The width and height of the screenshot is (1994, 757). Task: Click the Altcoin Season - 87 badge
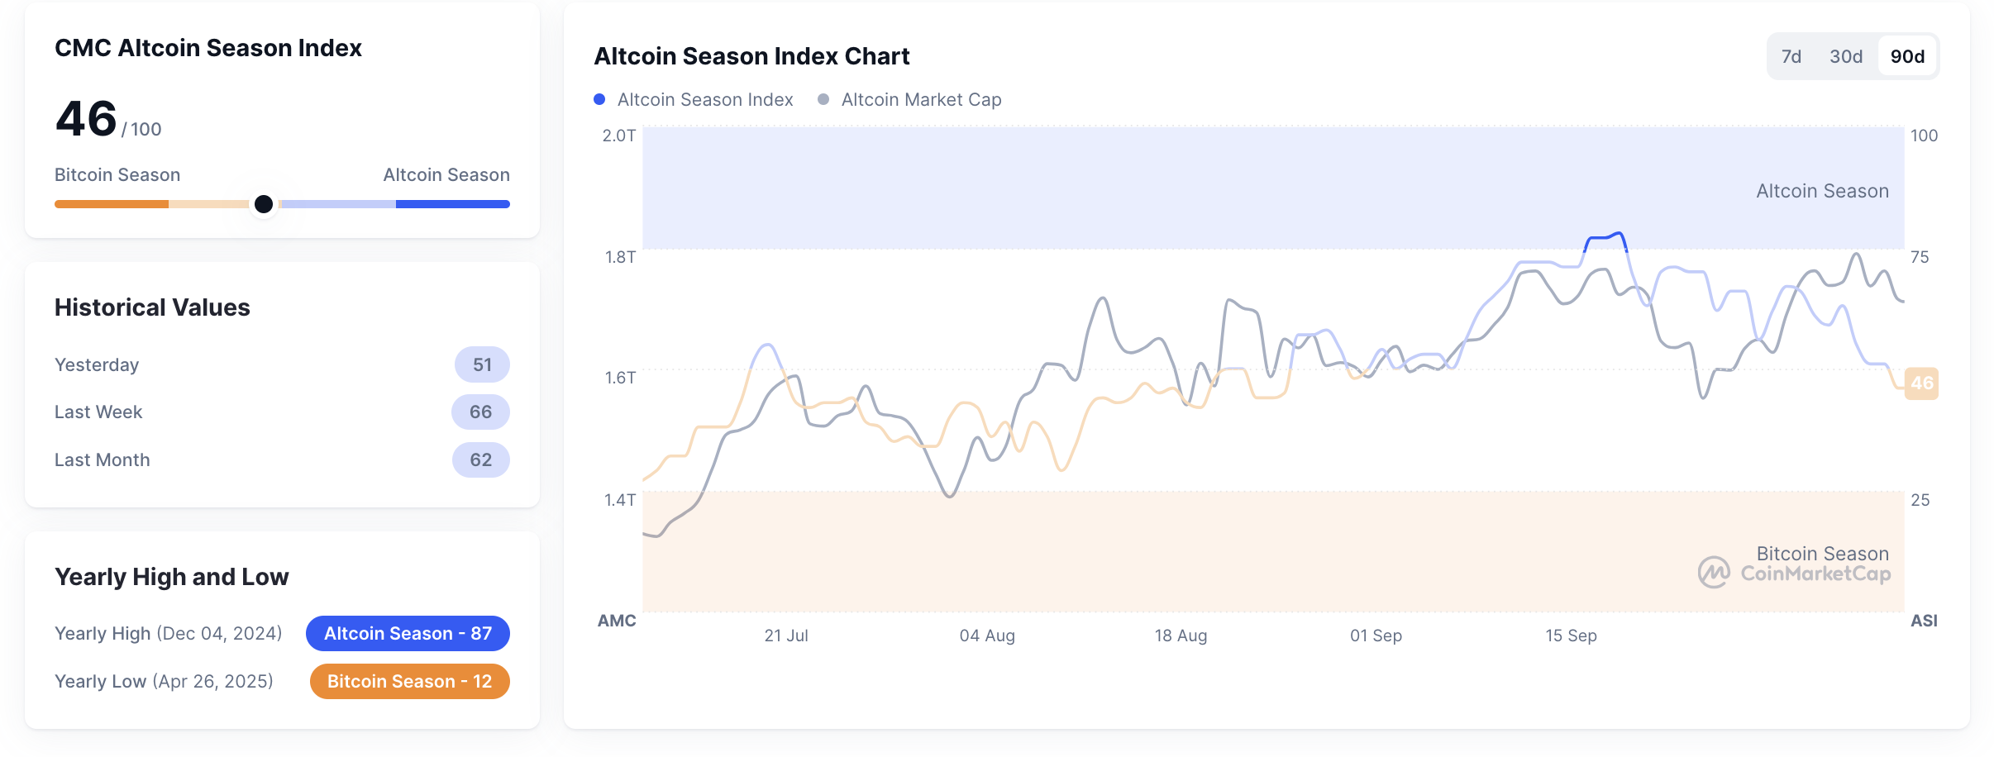tap(408, 634)
